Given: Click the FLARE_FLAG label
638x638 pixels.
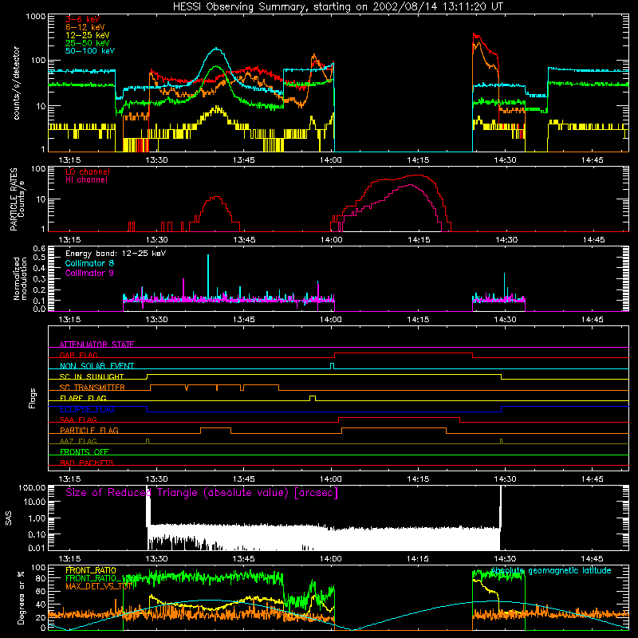Looking at the screenshot, I should point(83,398).
